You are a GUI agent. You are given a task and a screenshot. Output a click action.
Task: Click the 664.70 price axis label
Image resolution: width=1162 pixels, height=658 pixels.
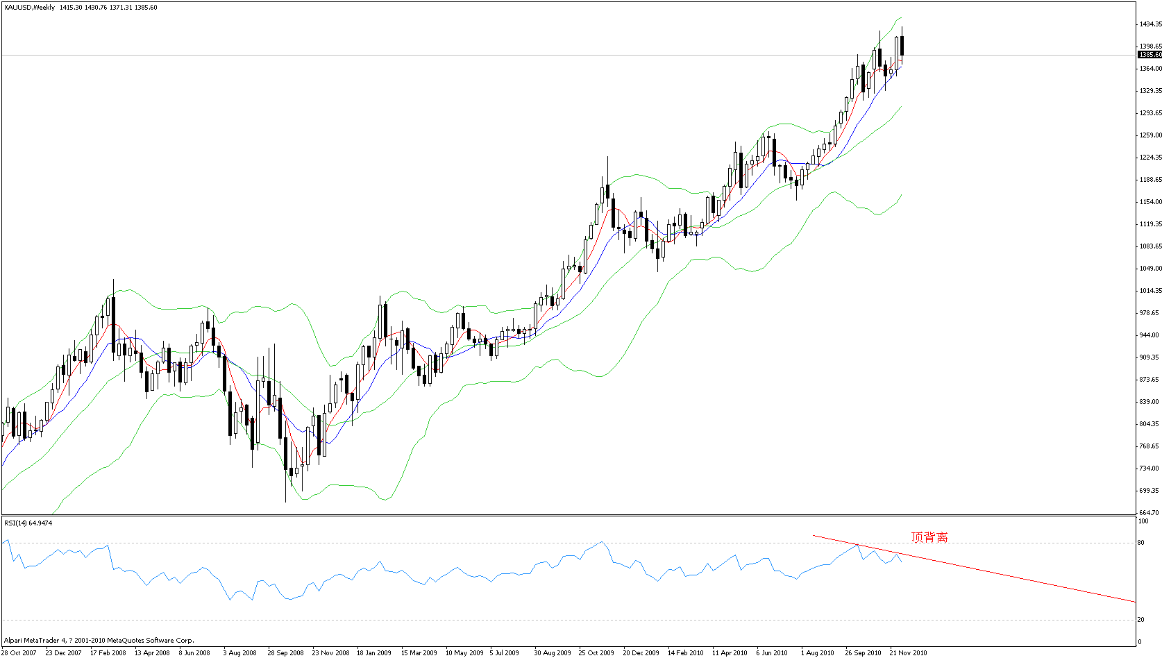[1150, 512]
